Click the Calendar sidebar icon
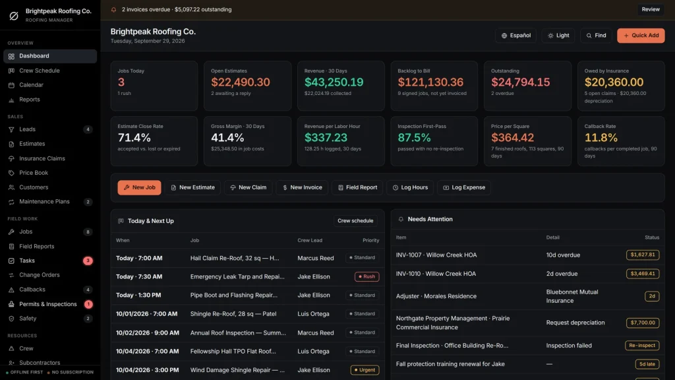This screenshot has height=380, width=675. coord(11,85)
